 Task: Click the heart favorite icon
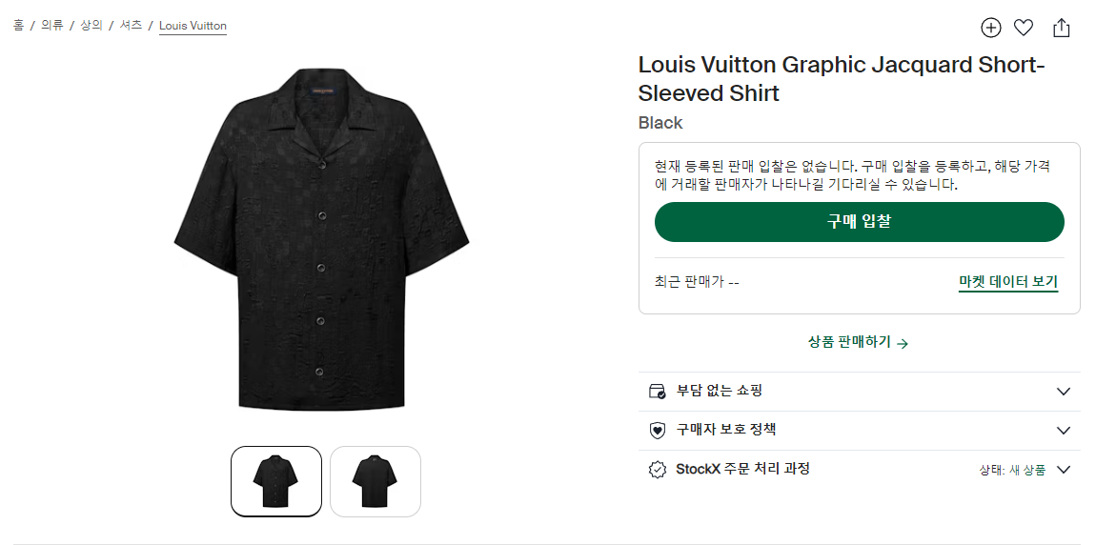click(1024, 28)
